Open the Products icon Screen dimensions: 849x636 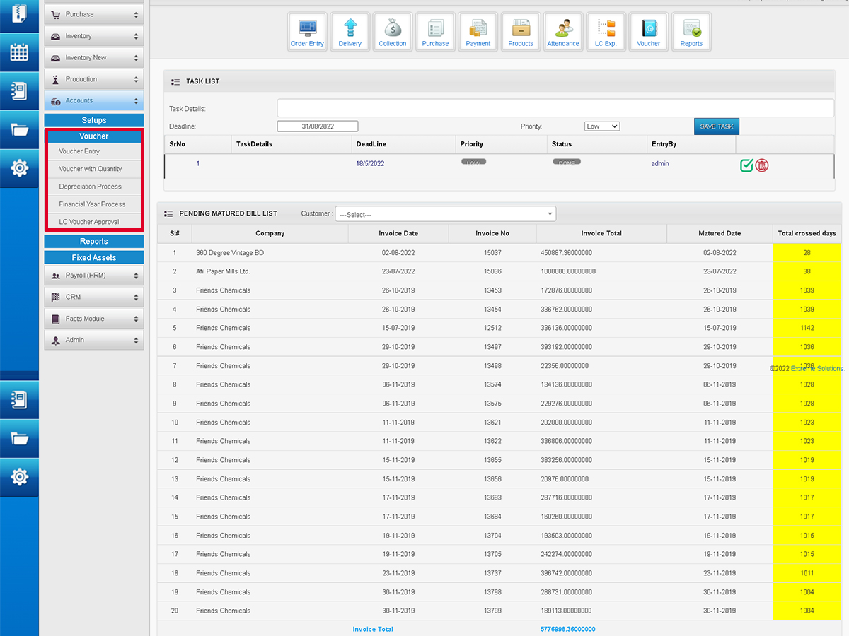tap(521, 32)
